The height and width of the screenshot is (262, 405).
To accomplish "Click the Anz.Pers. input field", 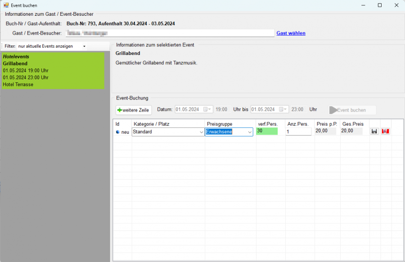I will click(x=298, y=132).
